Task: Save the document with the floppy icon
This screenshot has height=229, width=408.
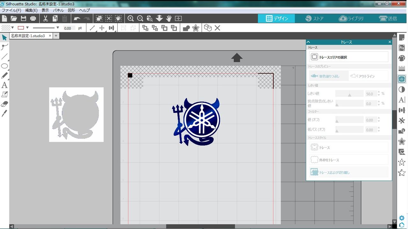Action: [23, 18]
